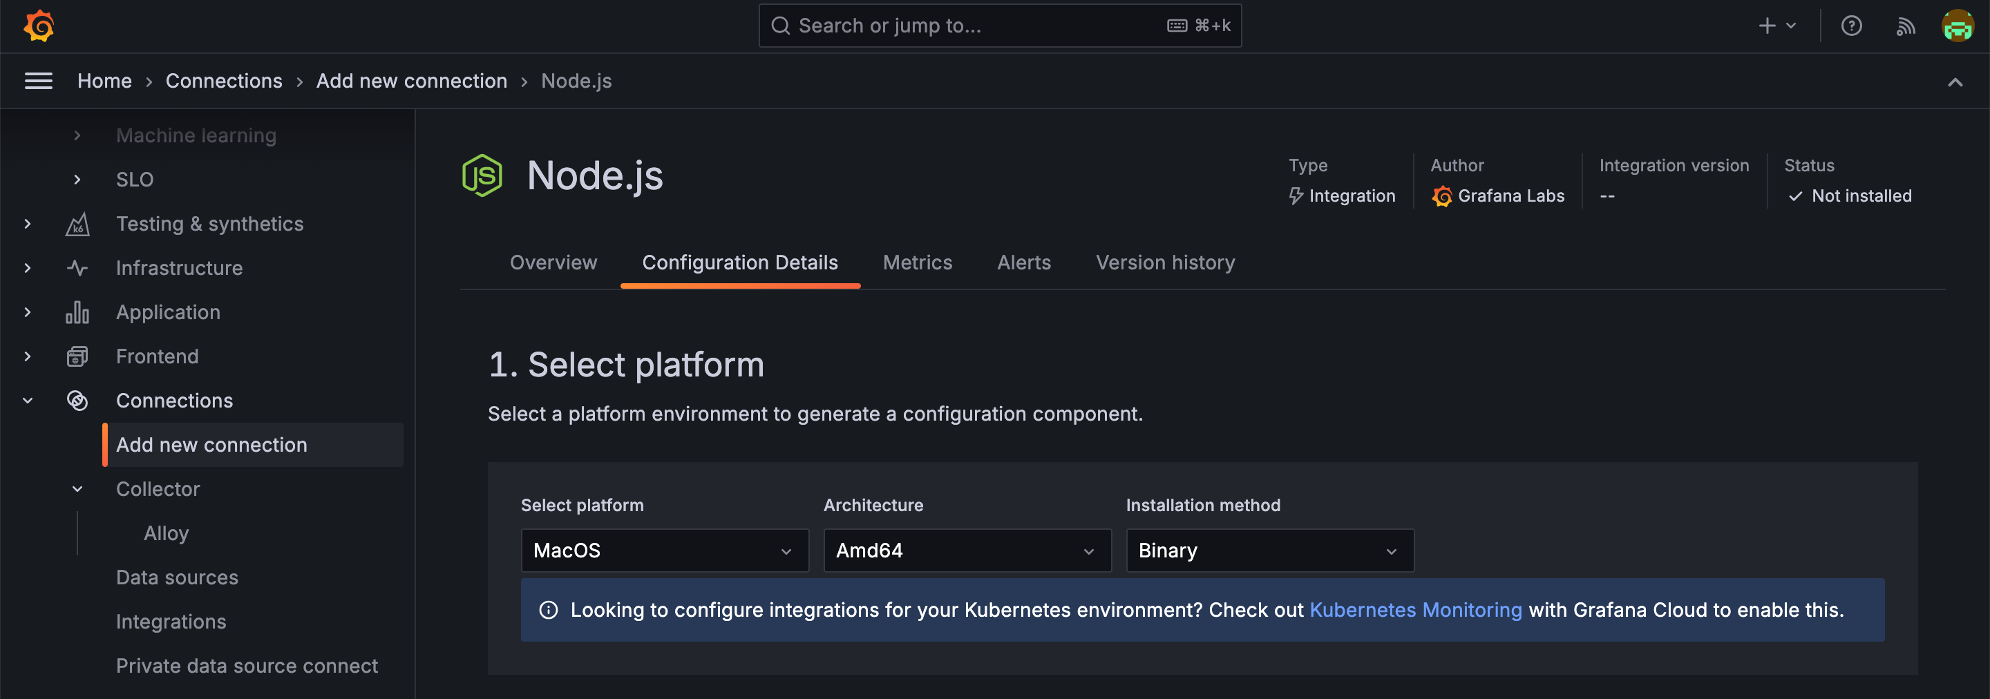Click the Application bar chart icon
The height and width of the screenshot is (699, 1990).
click(x=77, y=312)
